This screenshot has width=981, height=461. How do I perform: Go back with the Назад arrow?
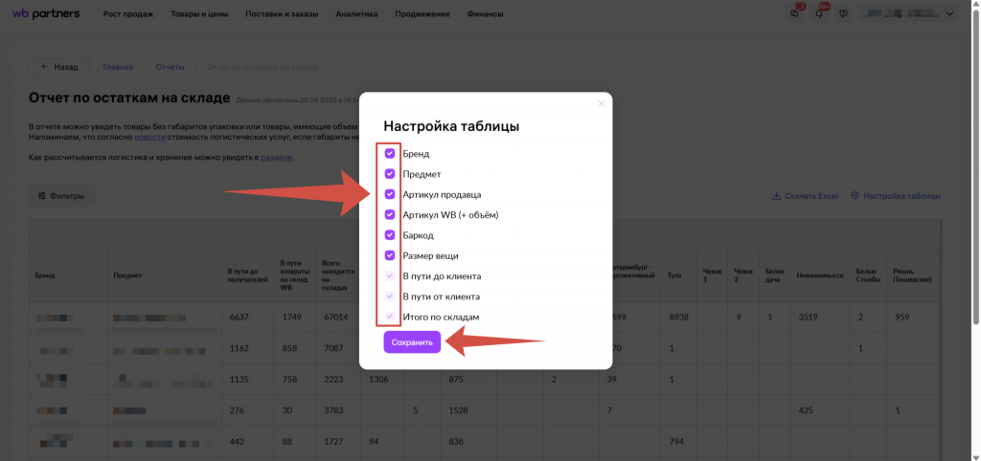pyautogui.click(x=58, y=67)
